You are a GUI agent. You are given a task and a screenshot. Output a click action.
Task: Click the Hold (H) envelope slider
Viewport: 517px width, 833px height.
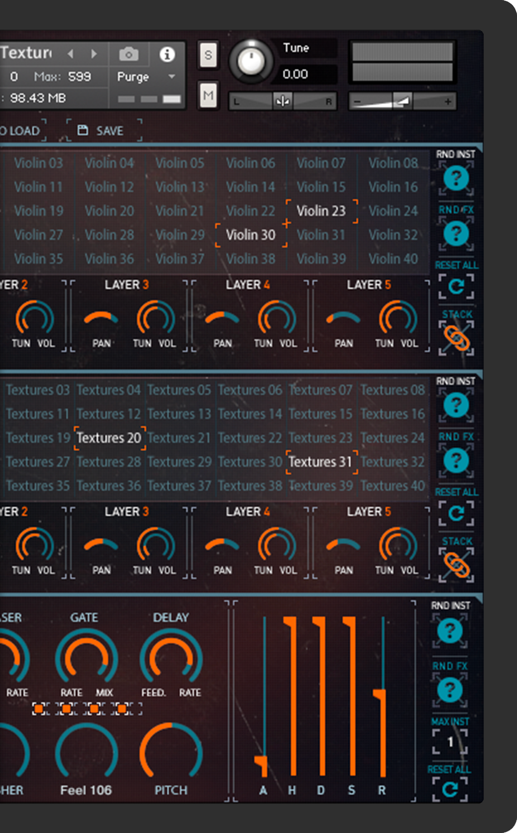(x=292, y=696)
